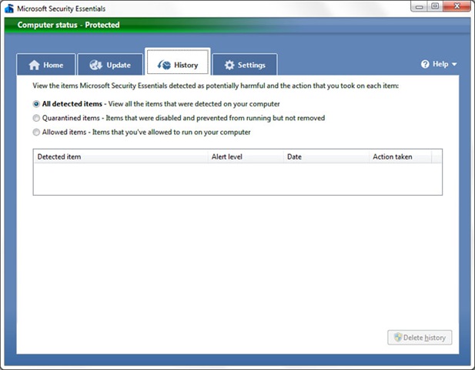The image size is (475, 370).
Task: Minimize the Security Essentials window
Action: coord(419,6)
